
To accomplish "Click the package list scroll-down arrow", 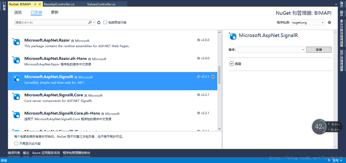I will pyautogui.click(x=219, y=129).
